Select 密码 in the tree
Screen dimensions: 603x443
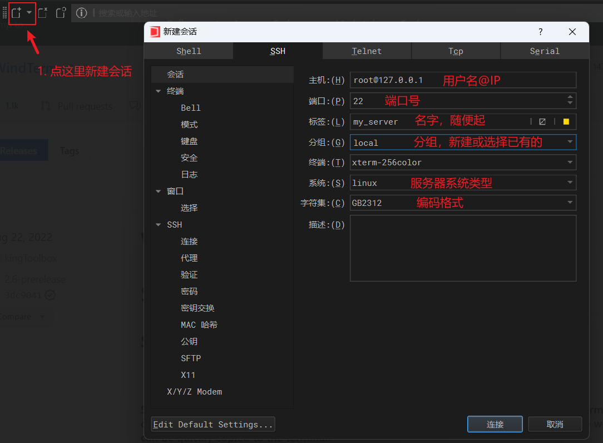(x=189, y=292)
